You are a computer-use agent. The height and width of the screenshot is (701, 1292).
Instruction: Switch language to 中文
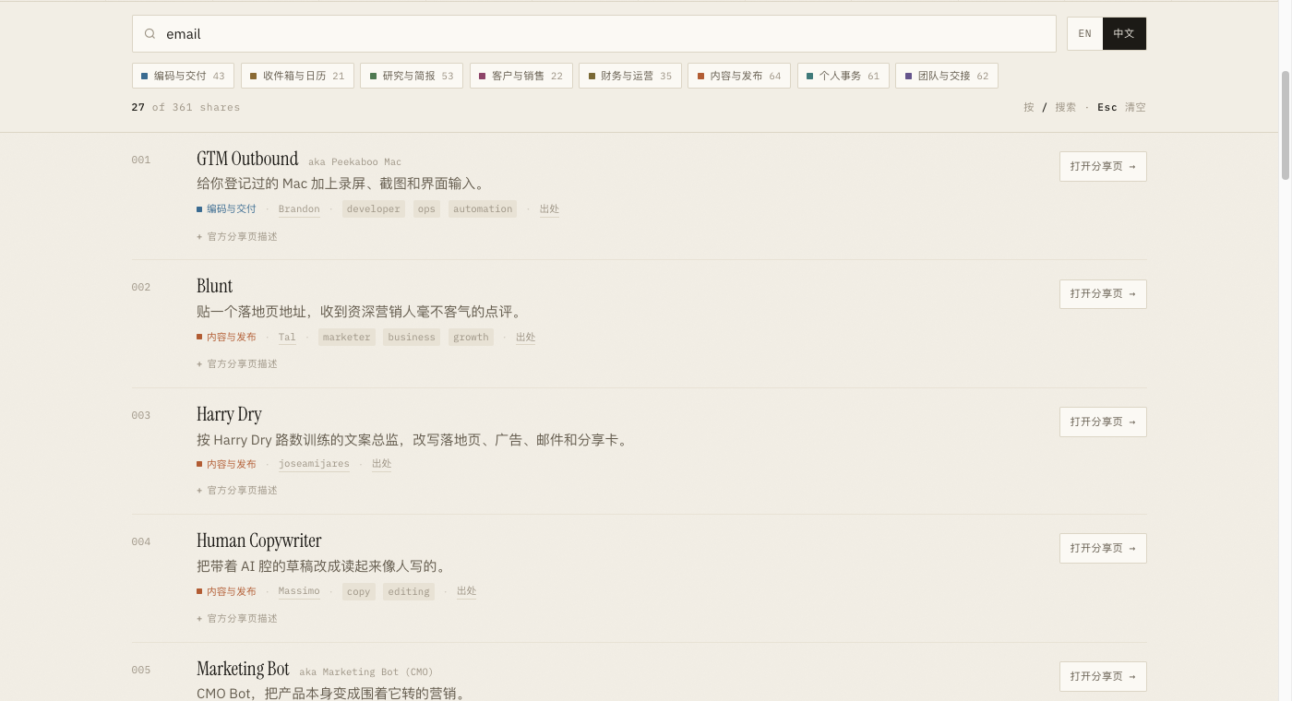coord(1124,33)
